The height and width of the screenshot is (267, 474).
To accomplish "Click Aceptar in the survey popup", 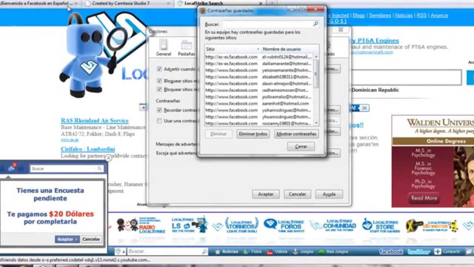I will [x=67, y=239].
